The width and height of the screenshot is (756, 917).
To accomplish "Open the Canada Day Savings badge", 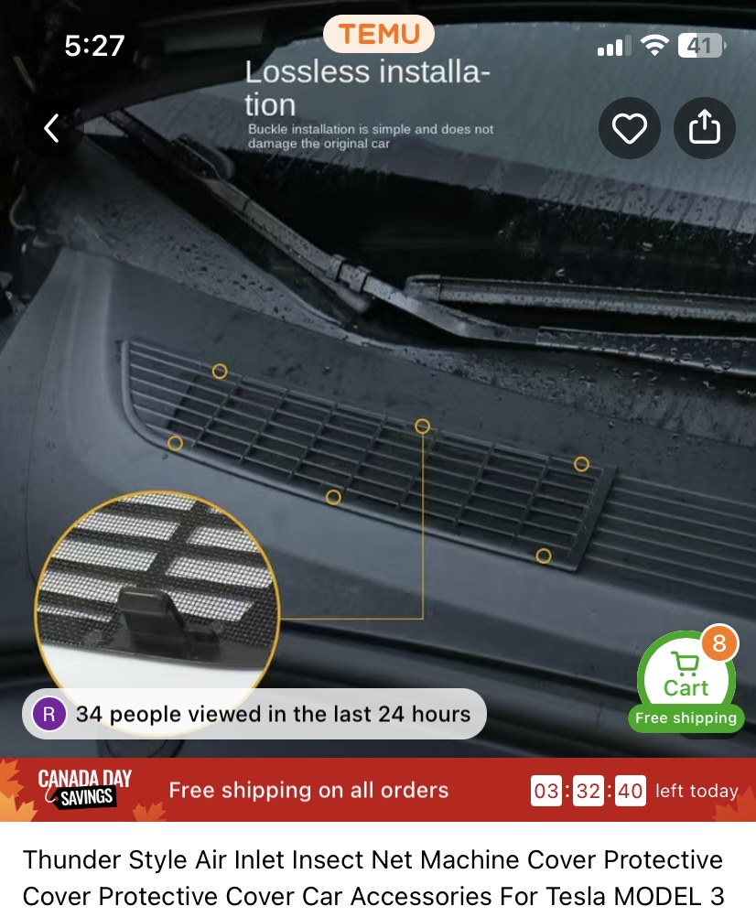I will pos(85,789).
